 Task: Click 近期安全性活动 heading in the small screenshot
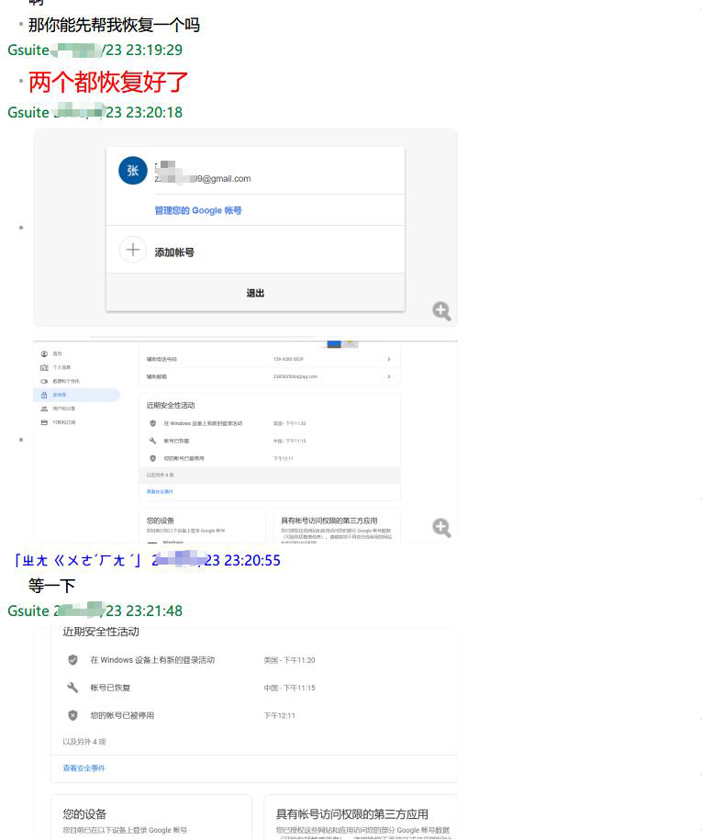[171, 405]
